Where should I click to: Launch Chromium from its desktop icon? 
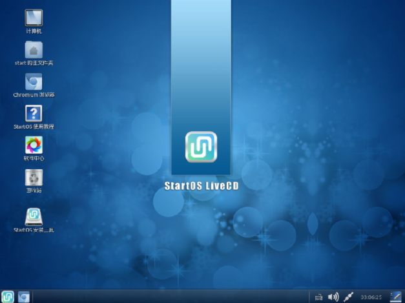pyautogui.click(x=34, y=81)
